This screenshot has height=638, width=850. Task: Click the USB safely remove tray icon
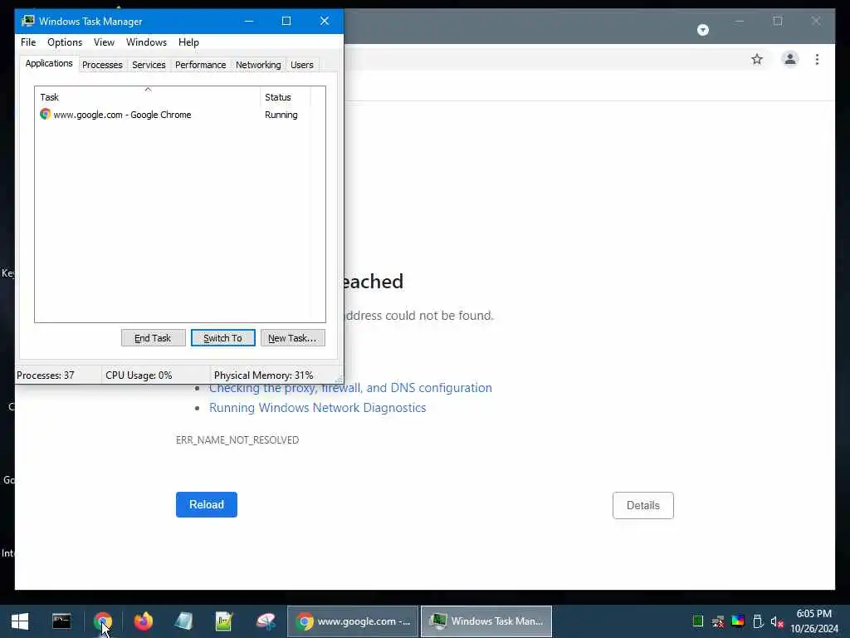758,621
